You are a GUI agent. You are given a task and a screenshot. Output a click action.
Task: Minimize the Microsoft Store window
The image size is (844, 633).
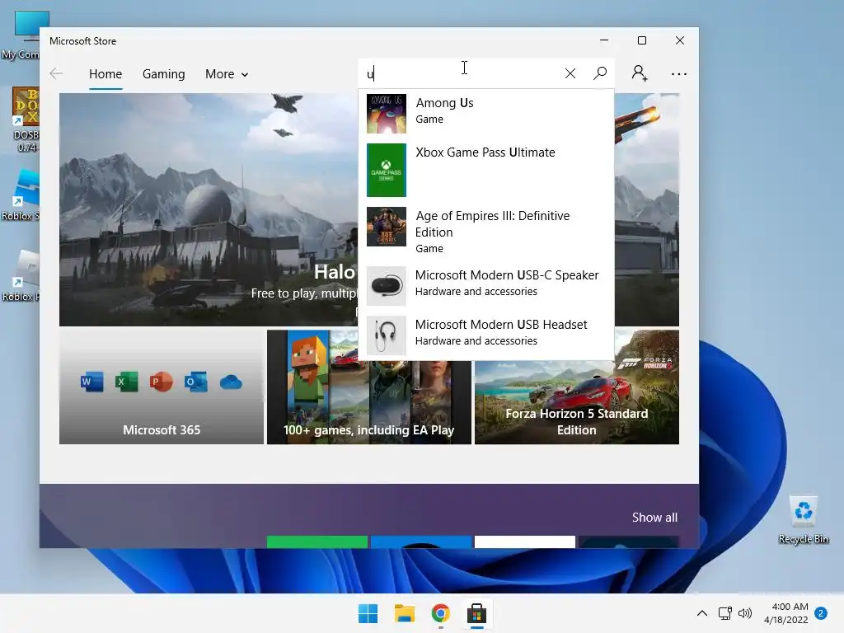click(604, 40)
